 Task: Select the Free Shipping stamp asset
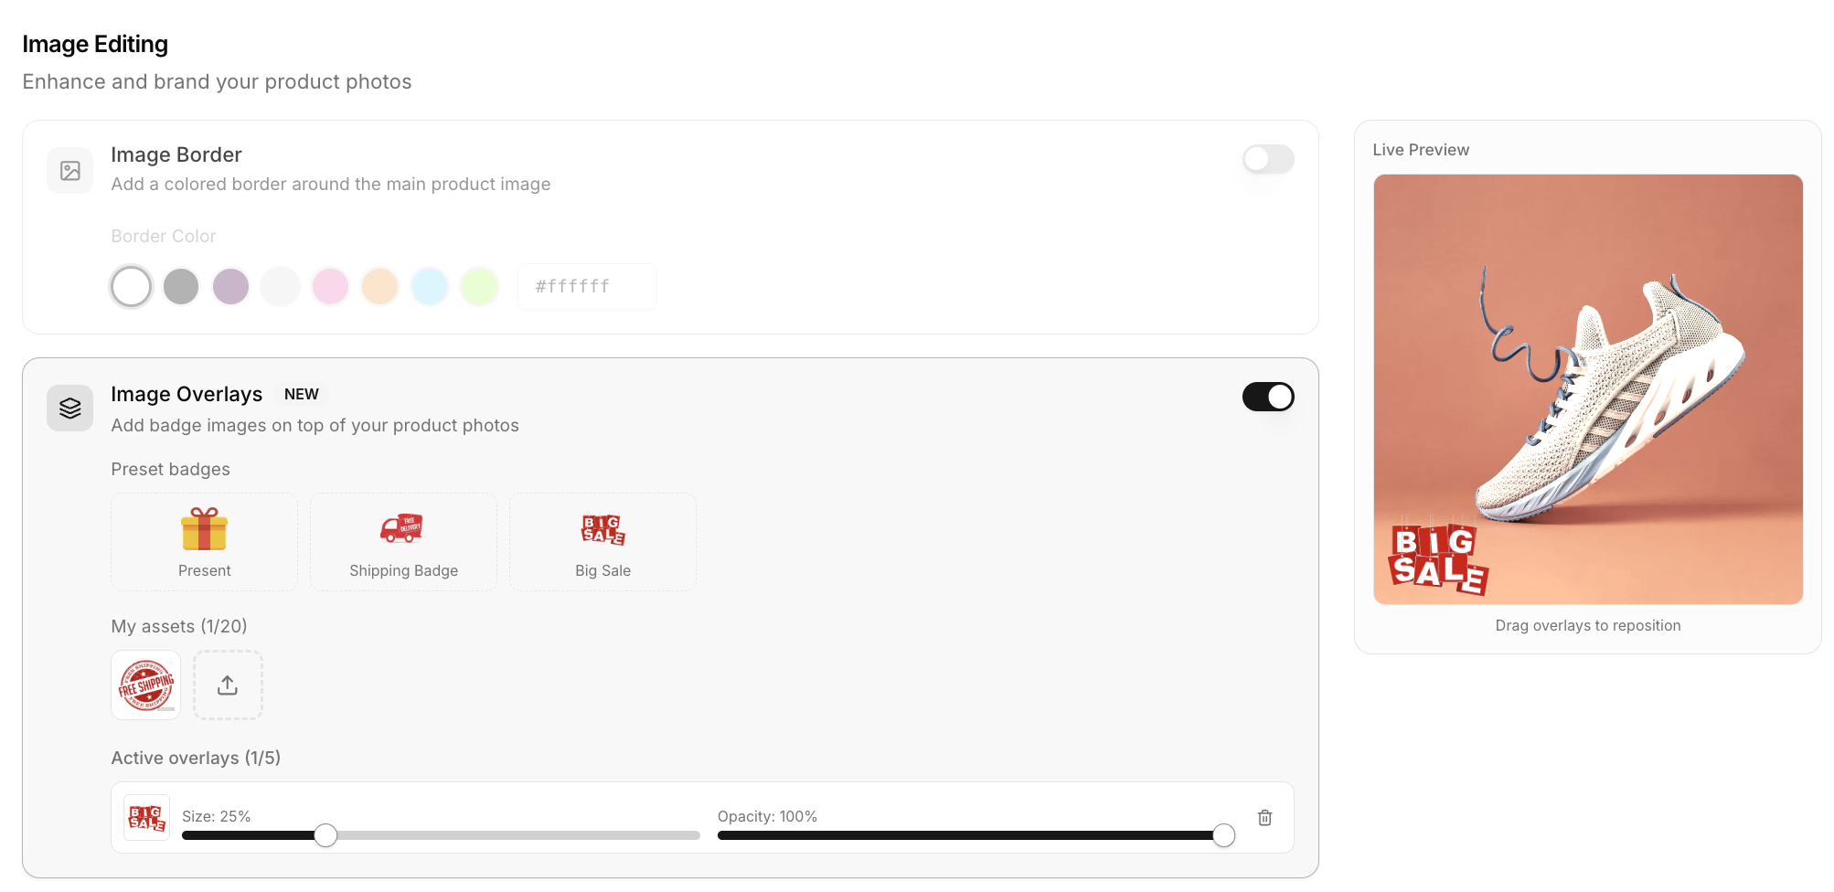[146, 685]
